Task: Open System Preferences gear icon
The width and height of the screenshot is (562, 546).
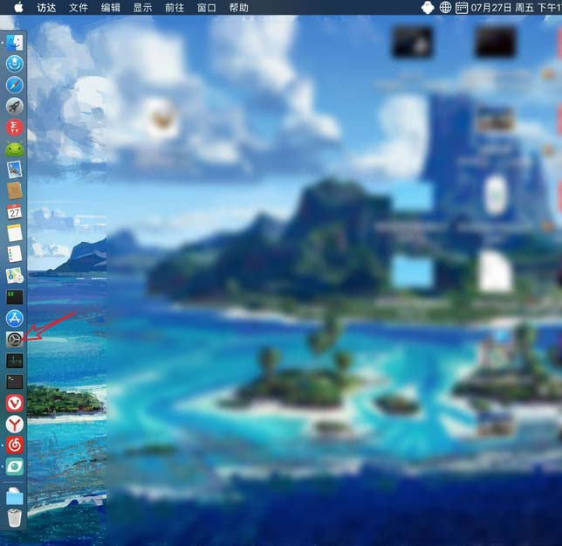Action: [x=15, y=339]
